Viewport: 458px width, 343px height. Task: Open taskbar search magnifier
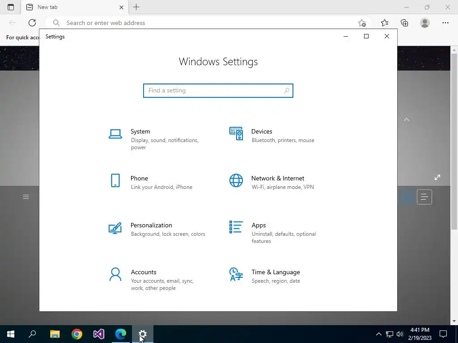tap(32, 334)
